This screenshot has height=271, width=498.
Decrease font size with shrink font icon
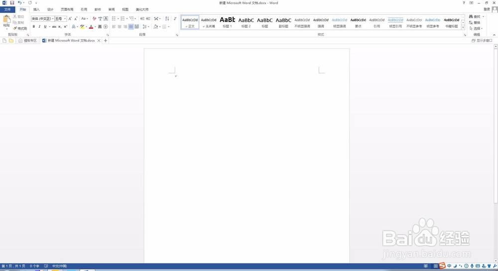[x=76, y=19]
